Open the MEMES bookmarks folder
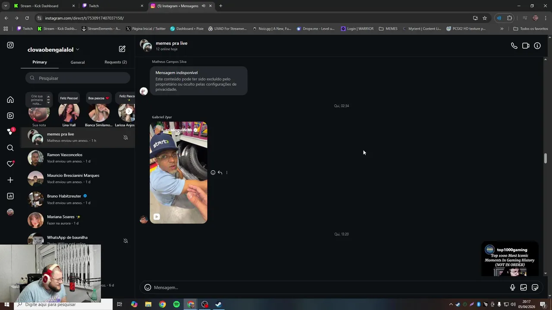552x310 pixels. click(388, 29)
